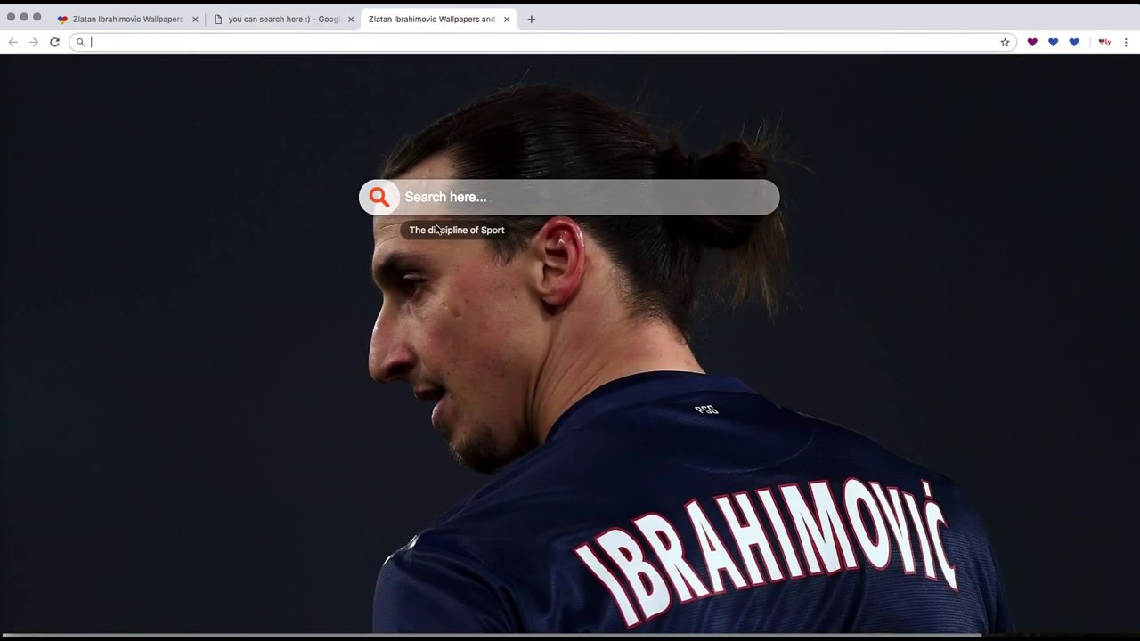The width and height of the screenshot is (1140, 641).
Task: Click the Musical.ly extension icon
Action: (1103, 42)
